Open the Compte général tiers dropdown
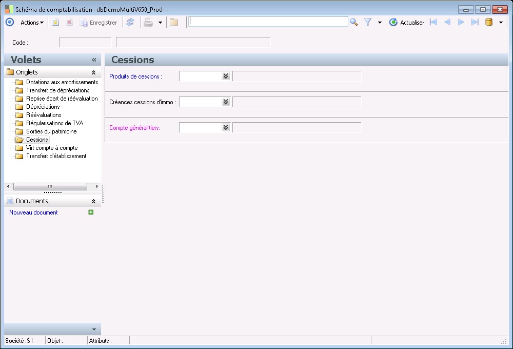513x349 pixels. pos(226,127)
